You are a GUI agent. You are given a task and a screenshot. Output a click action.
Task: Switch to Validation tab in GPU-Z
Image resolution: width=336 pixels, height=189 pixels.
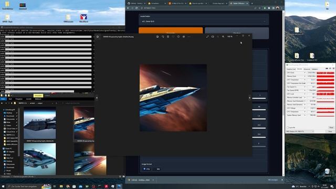(x=315, y=69)
